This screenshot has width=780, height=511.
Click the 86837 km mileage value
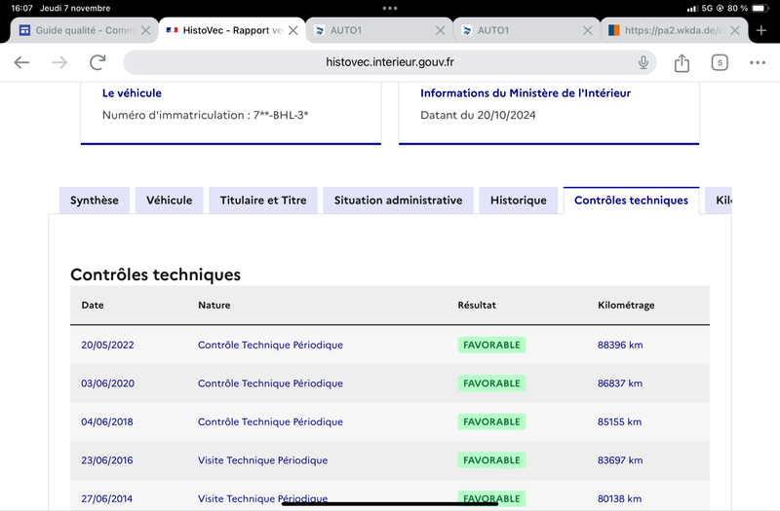pos(620,383)
